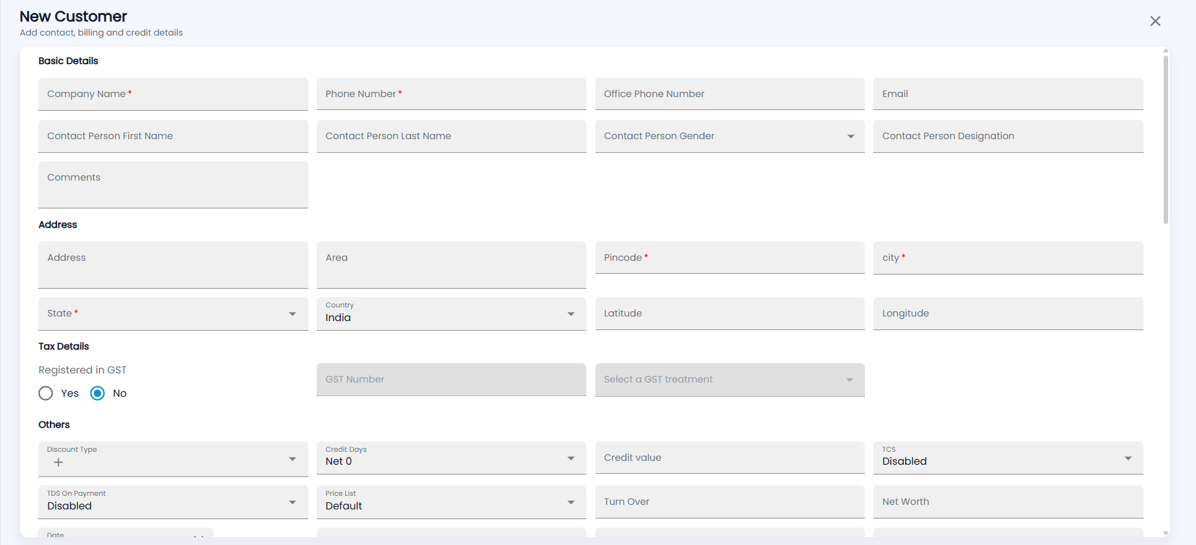Select Yes for Registered in GST

pos(45,394)
